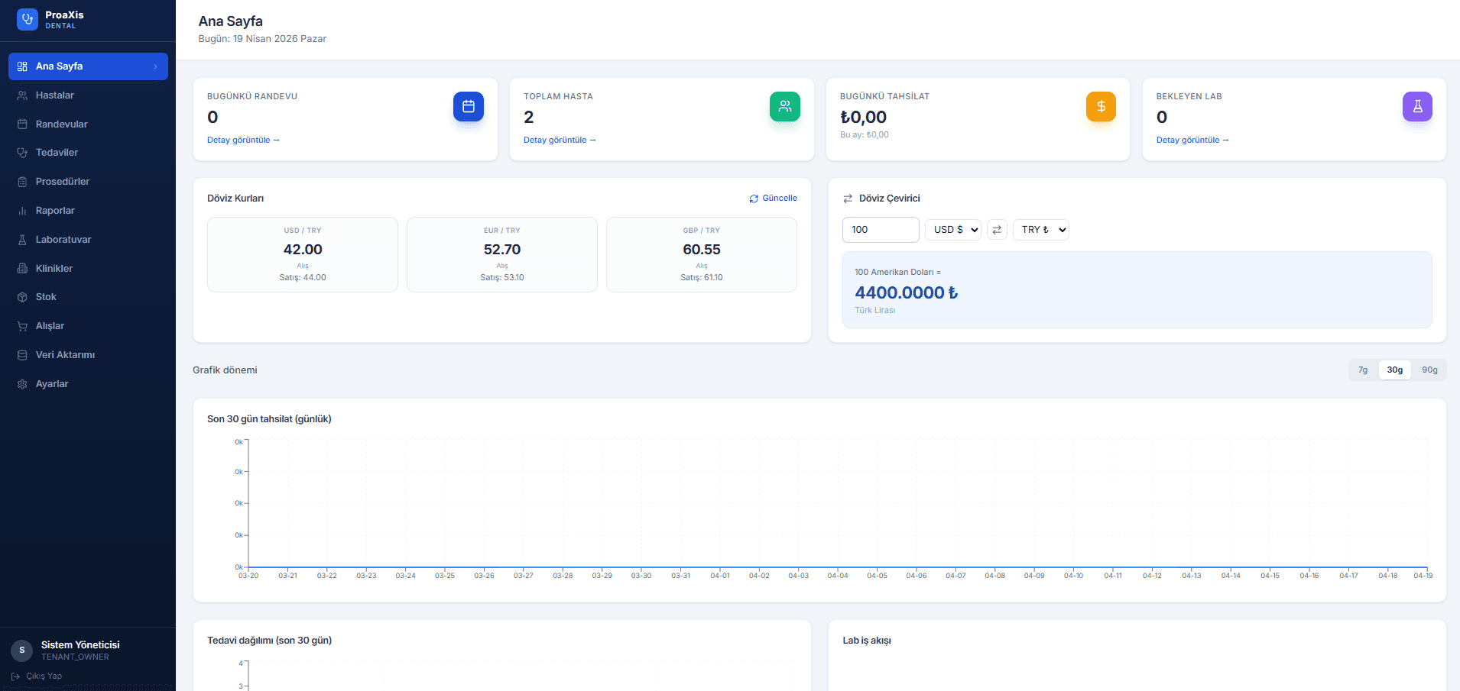This screenshot has width=1460, height=691.
Task: Click the logout icon beside Çıkış Yap
Action: pyautogui.click(x=15, y=676)
